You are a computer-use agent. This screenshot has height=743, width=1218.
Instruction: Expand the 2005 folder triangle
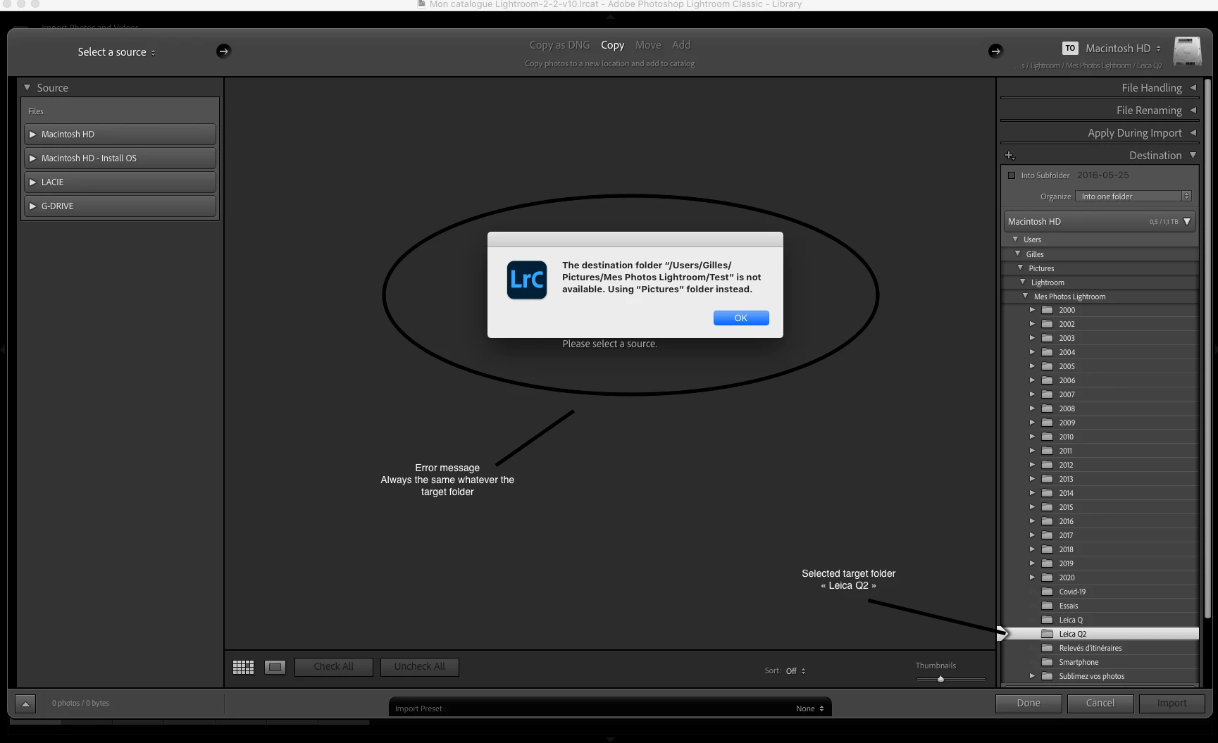pos(1032,366)
